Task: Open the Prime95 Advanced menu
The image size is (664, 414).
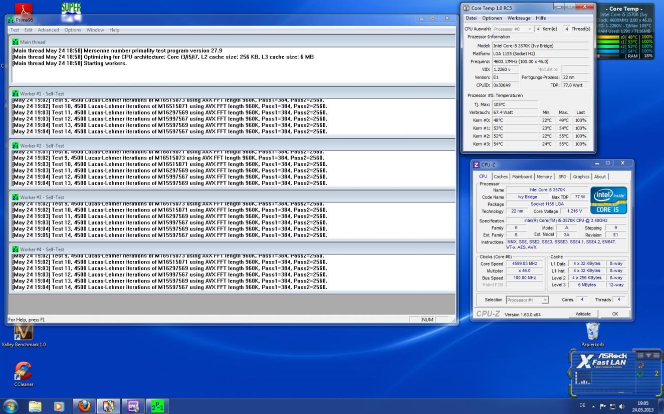Action: [48, 30]
